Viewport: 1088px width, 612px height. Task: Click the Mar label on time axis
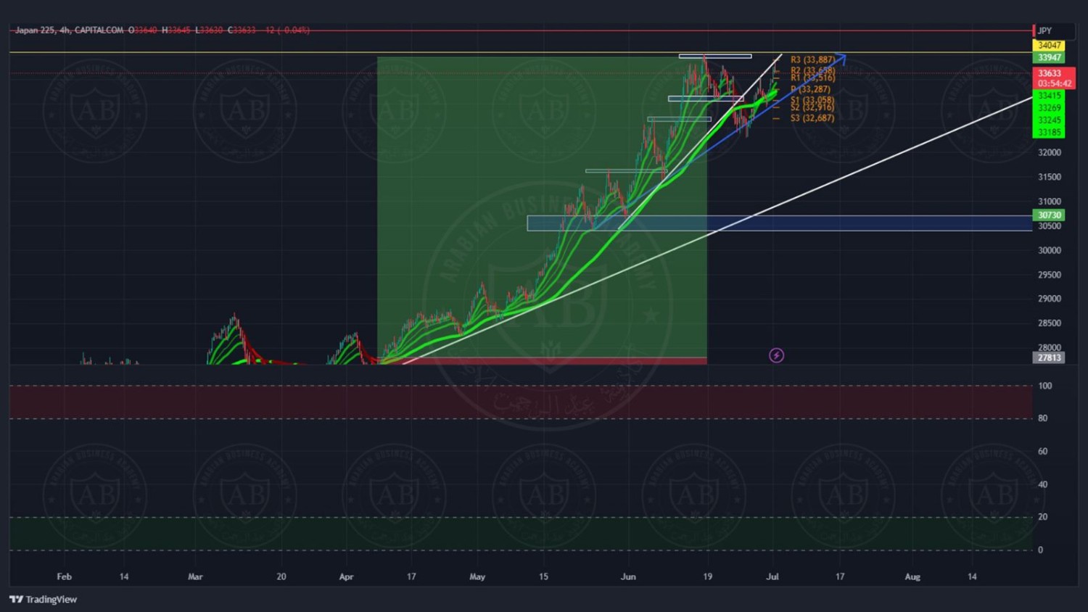[x=195, y=577]
